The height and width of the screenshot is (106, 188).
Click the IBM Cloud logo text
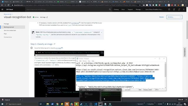(9, 9)
